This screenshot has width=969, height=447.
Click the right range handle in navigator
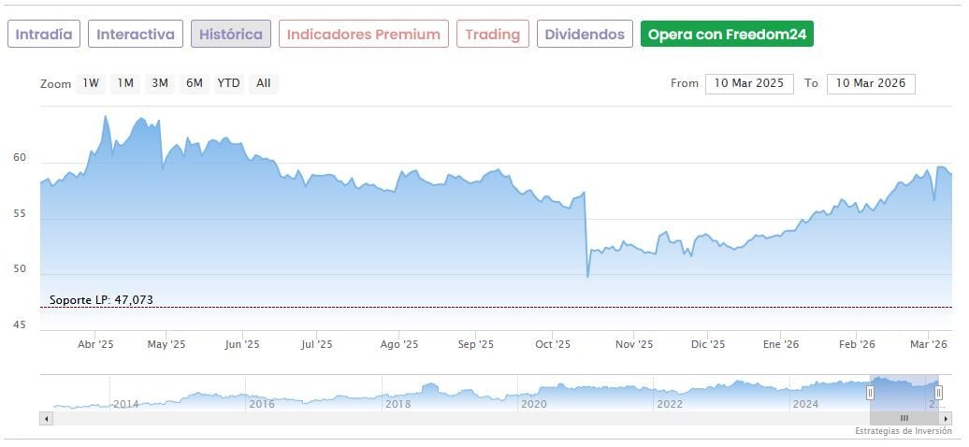click(938, 393)
